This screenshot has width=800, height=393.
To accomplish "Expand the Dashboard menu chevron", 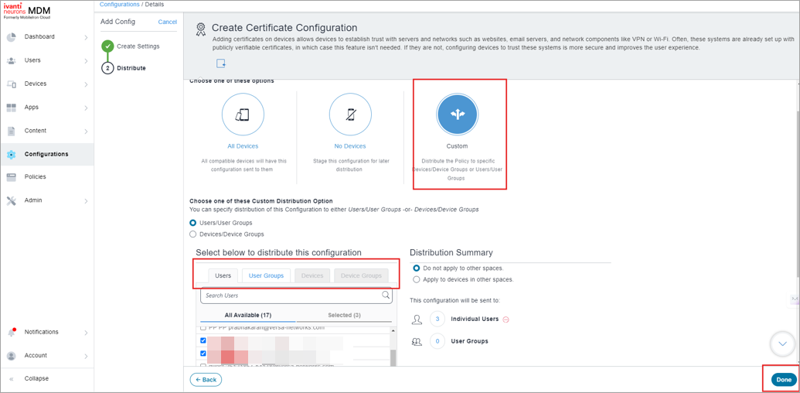I will click(86, 37).
